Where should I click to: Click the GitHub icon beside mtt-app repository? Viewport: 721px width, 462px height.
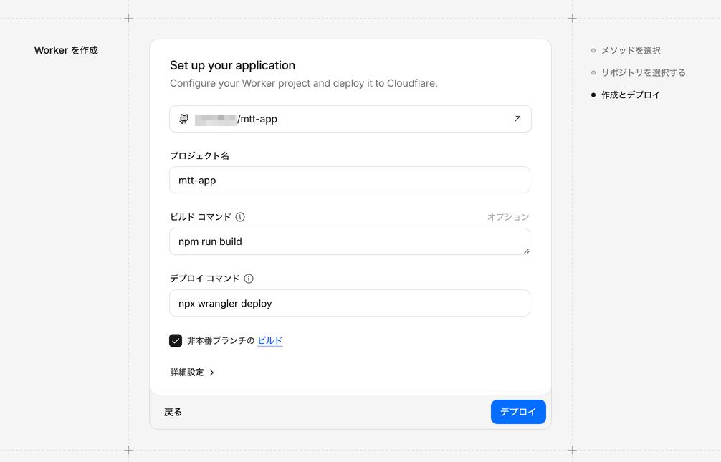point(184,119)
